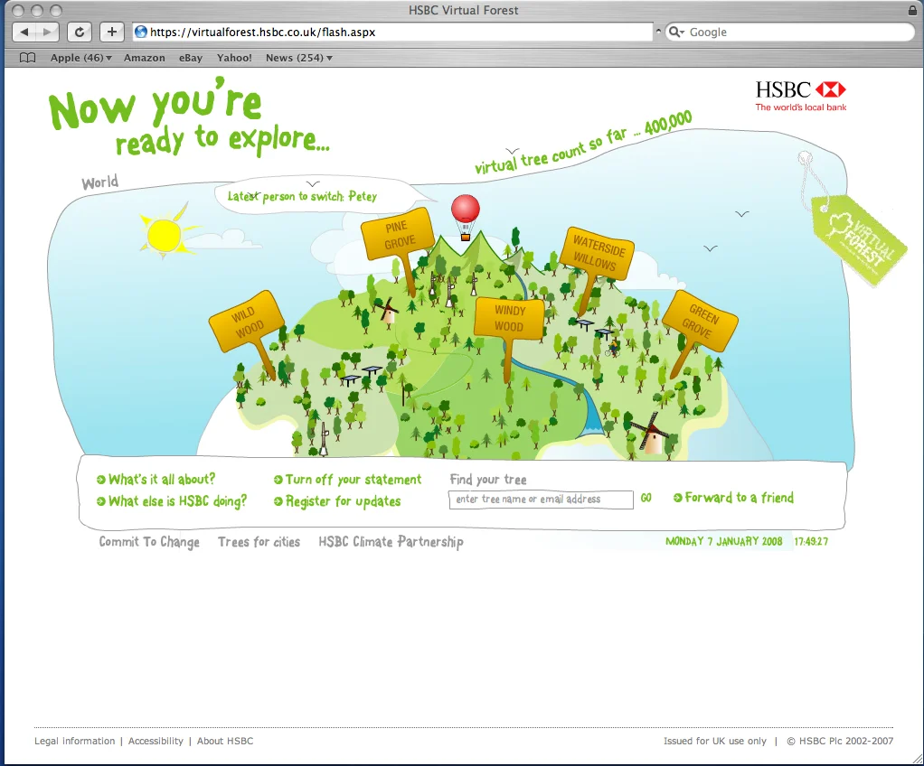Click the red windmill below Green Grove
The width and height of the screenshot is (924, 766).
[651, 434]
